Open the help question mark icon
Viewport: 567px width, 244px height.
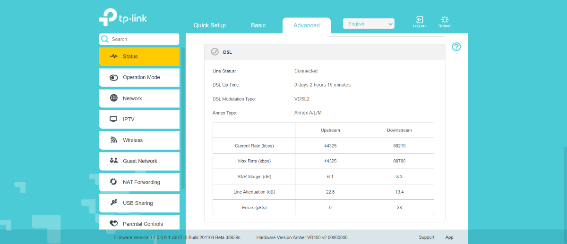tap(456, 47)
